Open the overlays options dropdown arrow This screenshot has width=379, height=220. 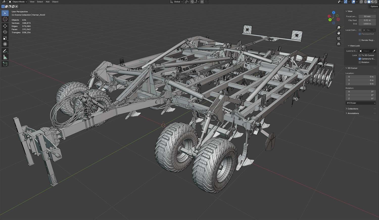pyautogui.click(x=357, y=2)
